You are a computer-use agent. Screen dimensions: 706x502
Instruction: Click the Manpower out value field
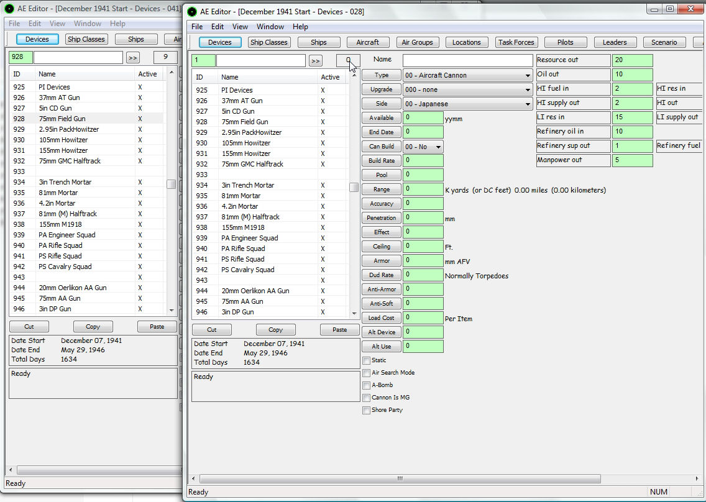click(632, 160)
